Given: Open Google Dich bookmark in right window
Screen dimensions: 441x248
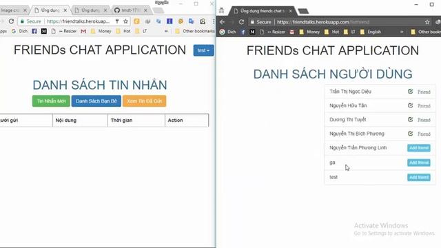Looking at the screenshot, I should [227, 32].
